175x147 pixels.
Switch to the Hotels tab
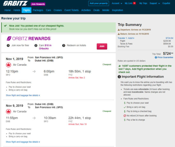(x=17, y=10)
